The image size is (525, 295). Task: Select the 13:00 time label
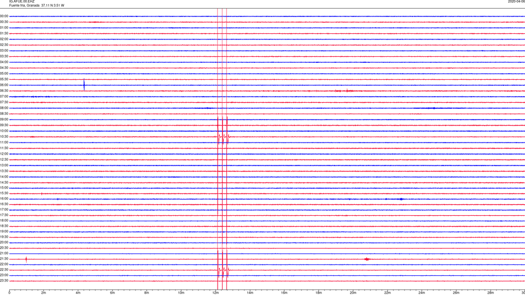tap(4, 165)
